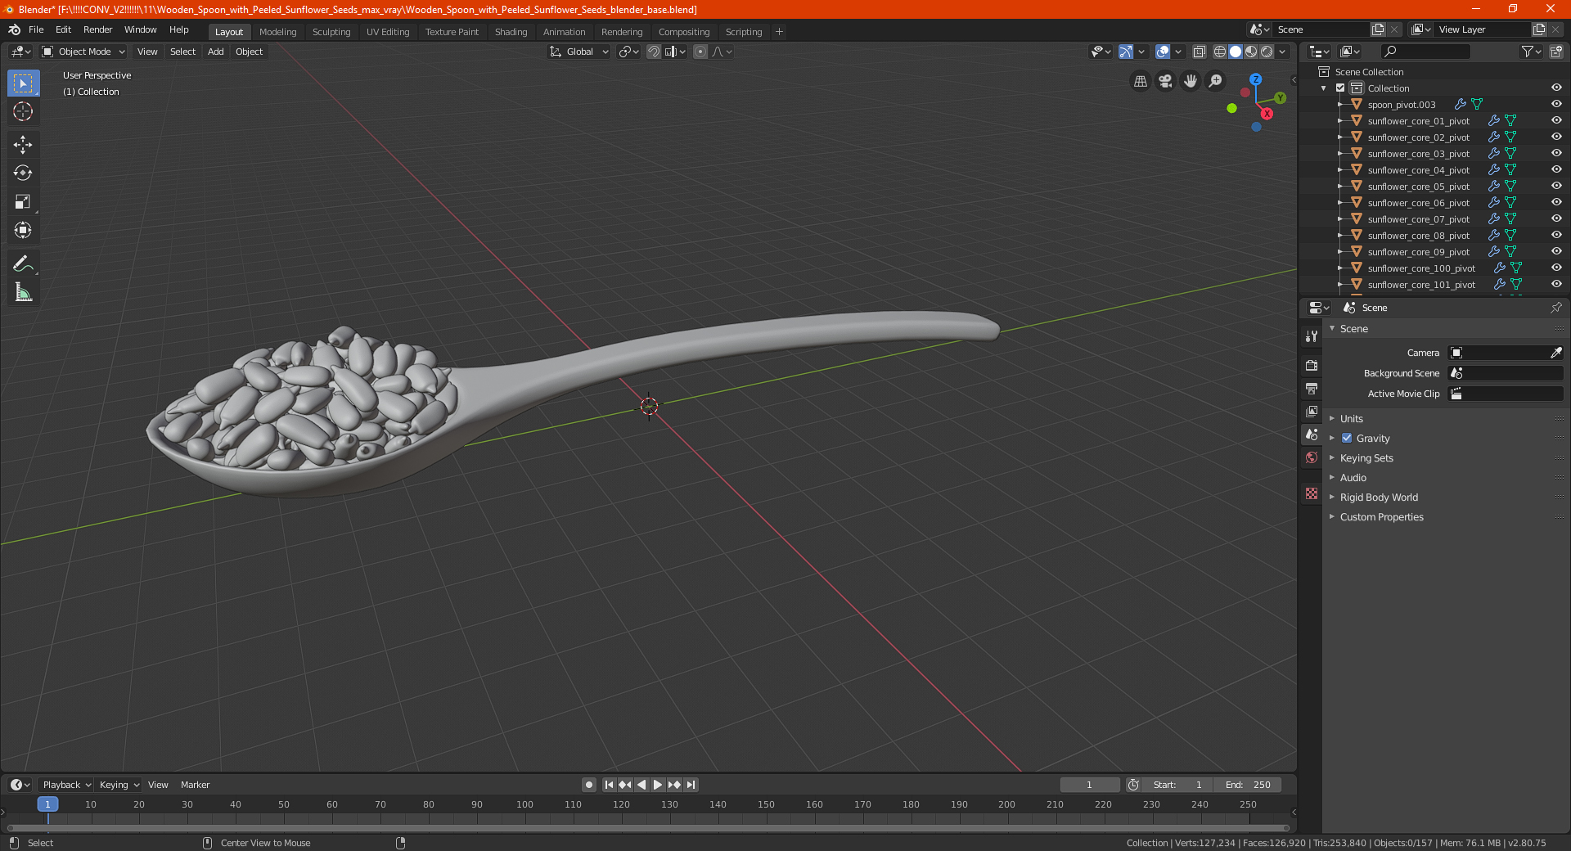
Task: Open the Render menu
Action: pos(97,29)
